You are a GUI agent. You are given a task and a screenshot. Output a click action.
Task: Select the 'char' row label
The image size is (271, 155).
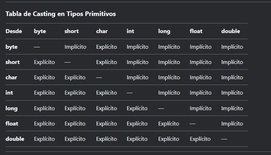click(x=11, y=77)
